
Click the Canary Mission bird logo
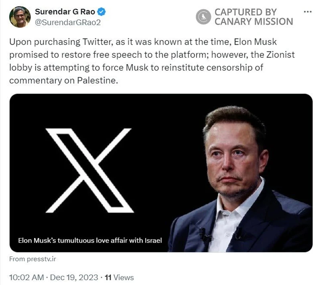tap(203, 16)
